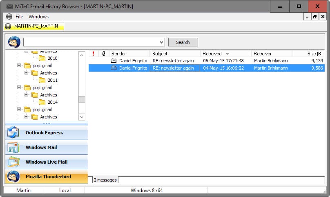Click the Windows Live Mail icon
Image resolution: width=330 pixels, height=197 pixels.
click(13, 162)
